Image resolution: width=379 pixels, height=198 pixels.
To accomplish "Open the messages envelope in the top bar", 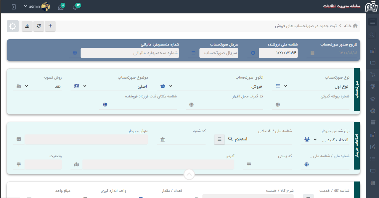I will coord(61,6).
